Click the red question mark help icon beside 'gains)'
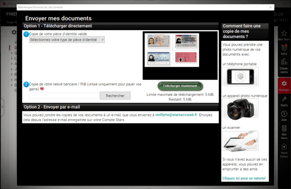291x189 pixels. click(x=42, y=89)
